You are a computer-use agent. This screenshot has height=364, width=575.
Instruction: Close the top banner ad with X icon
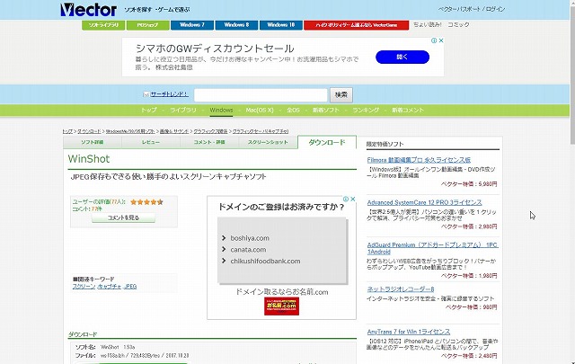coord(441,40)
